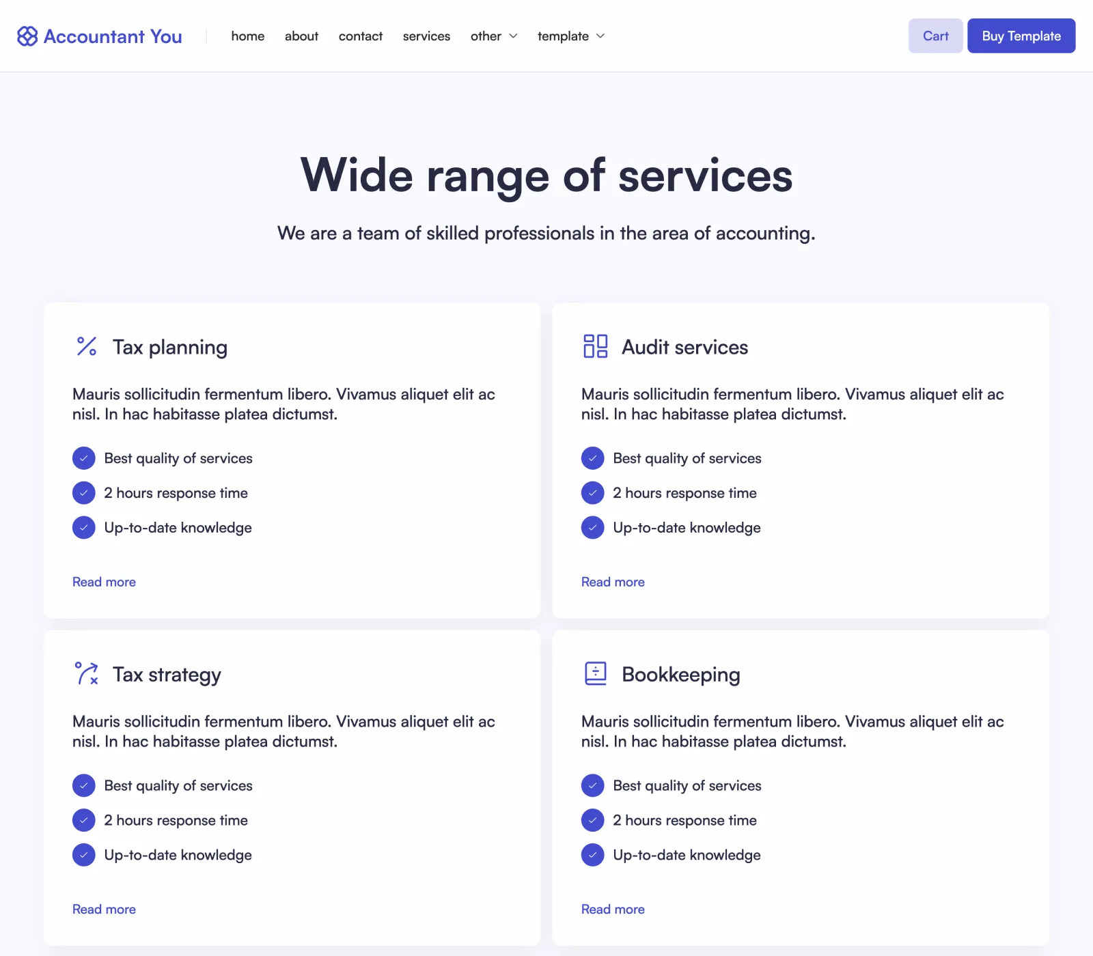Click the checkmark icon for Tax planning's Best quality
Screen dimensions: 1093x956
point(84,458)
